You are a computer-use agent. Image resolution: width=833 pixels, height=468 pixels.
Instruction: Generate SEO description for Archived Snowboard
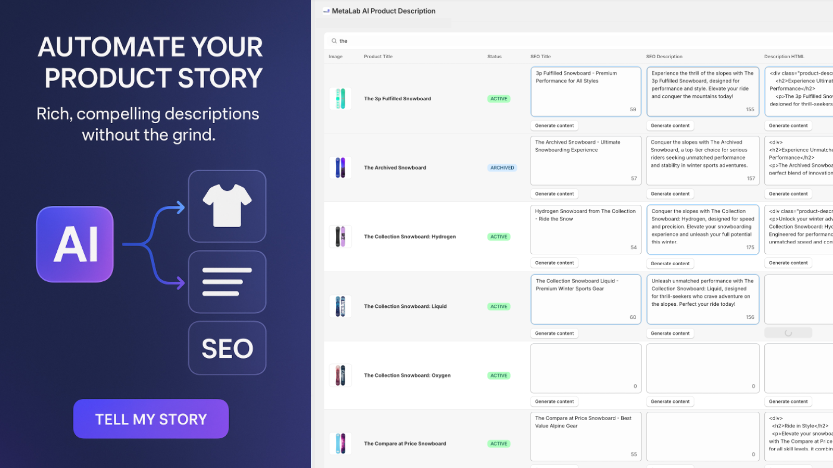670,194
